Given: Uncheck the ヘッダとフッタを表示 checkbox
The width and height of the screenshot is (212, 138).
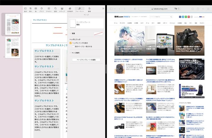Looking at the screenshot, I should [71, 43].
